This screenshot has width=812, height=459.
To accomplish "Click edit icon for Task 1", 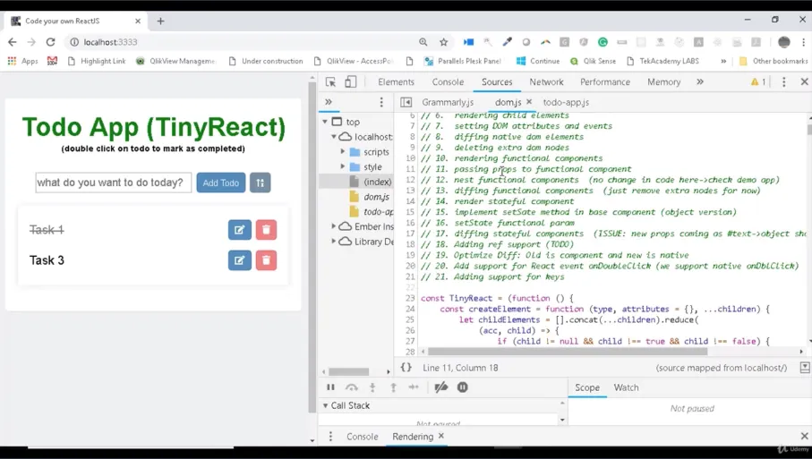I will pos(239,230).
